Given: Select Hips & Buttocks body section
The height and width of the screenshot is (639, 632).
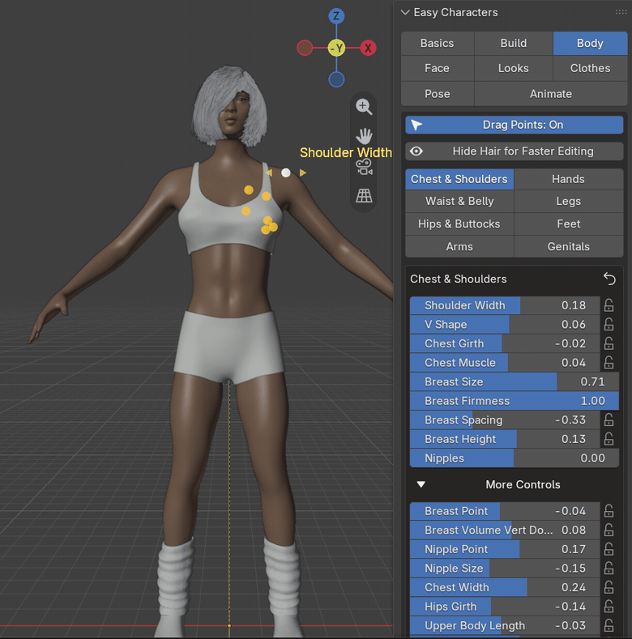Looking at the screenshot, I should click(x=459, y=224).
